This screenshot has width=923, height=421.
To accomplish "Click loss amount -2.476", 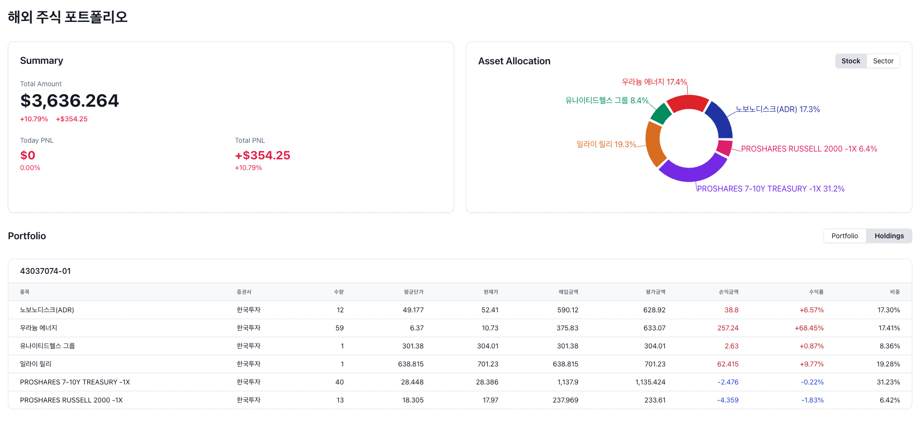I will (728, 382).
